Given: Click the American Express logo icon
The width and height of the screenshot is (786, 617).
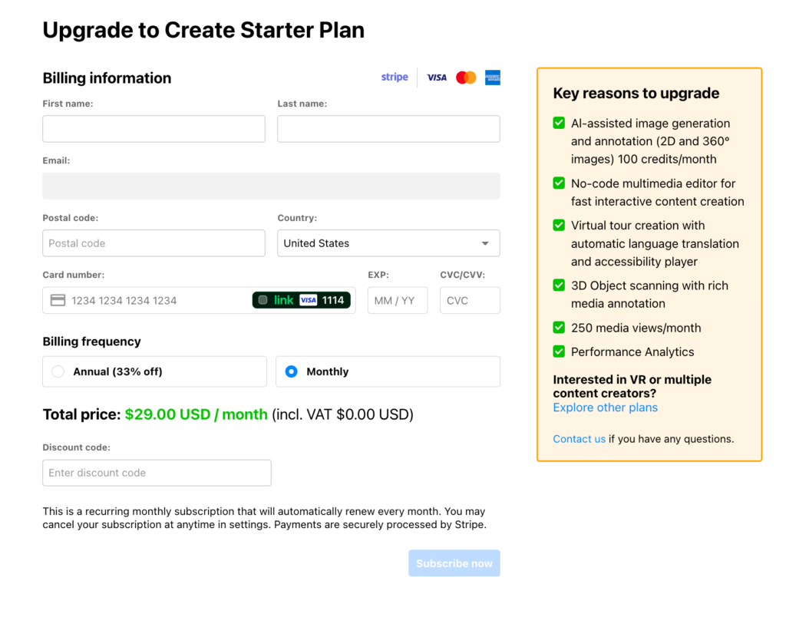Looking at the screenshot, I should [x=493, y=78].
